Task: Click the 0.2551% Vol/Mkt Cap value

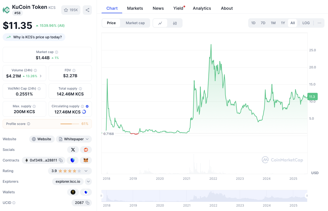Action: coord(24,94)
